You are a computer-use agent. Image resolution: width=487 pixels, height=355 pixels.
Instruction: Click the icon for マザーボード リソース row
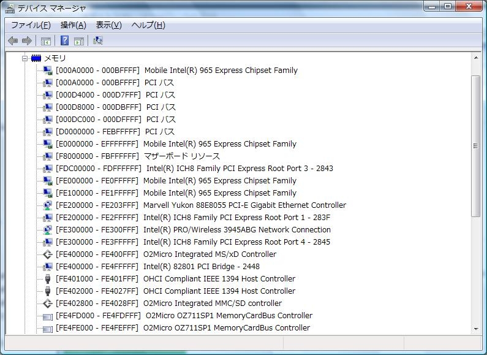(48, 156)
